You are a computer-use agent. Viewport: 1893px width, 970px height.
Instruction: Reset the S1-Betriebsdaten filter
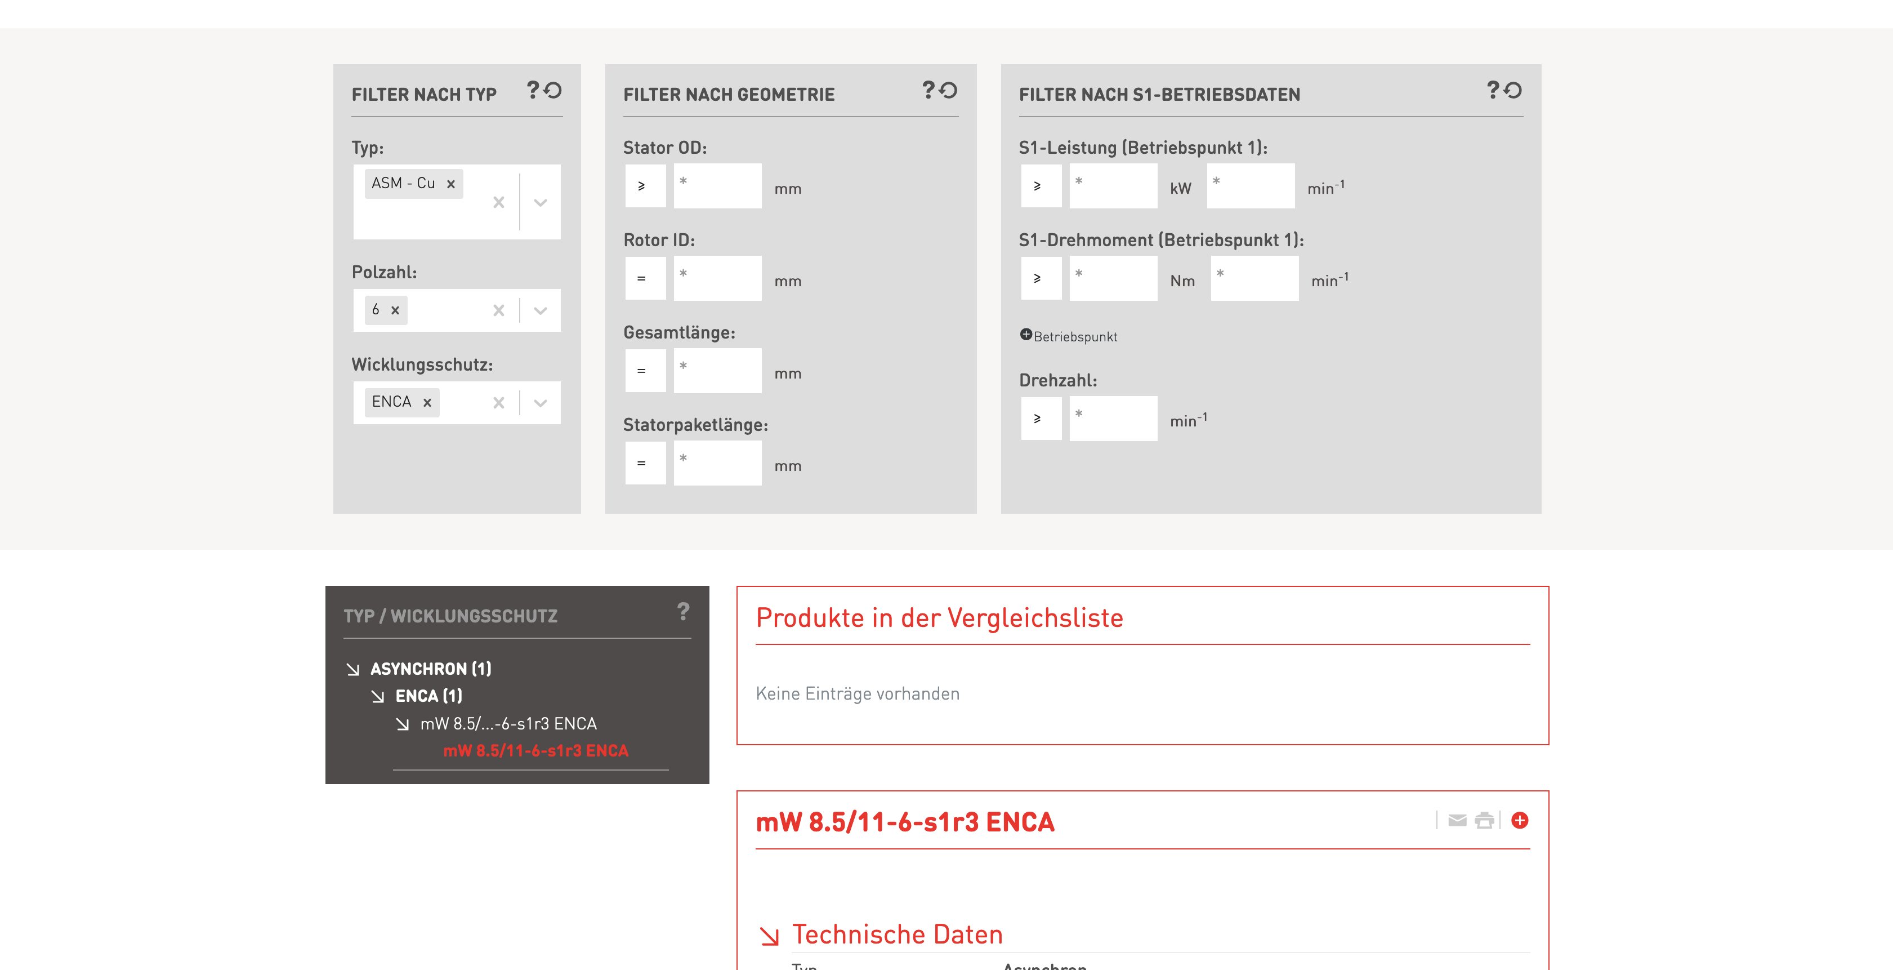click(x=1513, y=91)
